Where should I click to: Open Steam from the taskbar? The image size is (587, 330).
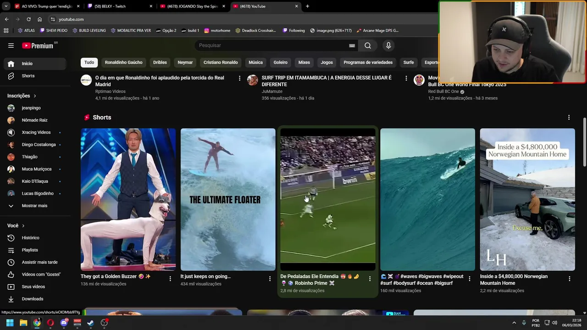coord(91,323)
